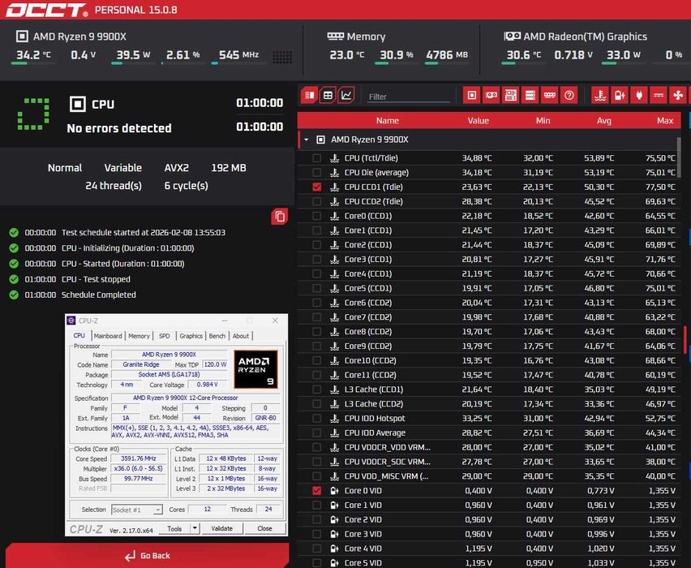Click the Core Speed value 3591.76 MHz
691x568 pixels.
coord(139,458)
